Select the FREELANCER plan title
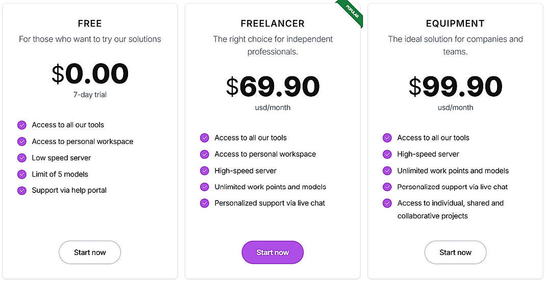The height and width of the screenshot is (283, 546). click(272, 23)
